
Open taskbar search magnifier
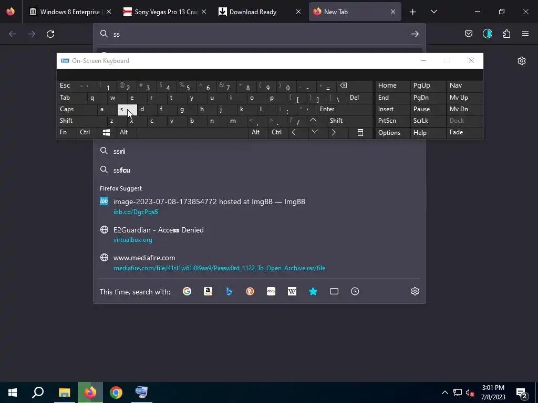point(38,393)
